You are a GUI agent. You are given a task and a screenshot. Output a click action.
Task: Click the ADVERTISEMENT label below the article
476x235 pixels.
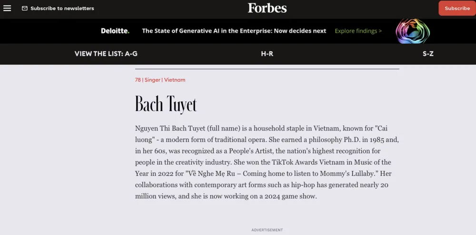(267, 230)
